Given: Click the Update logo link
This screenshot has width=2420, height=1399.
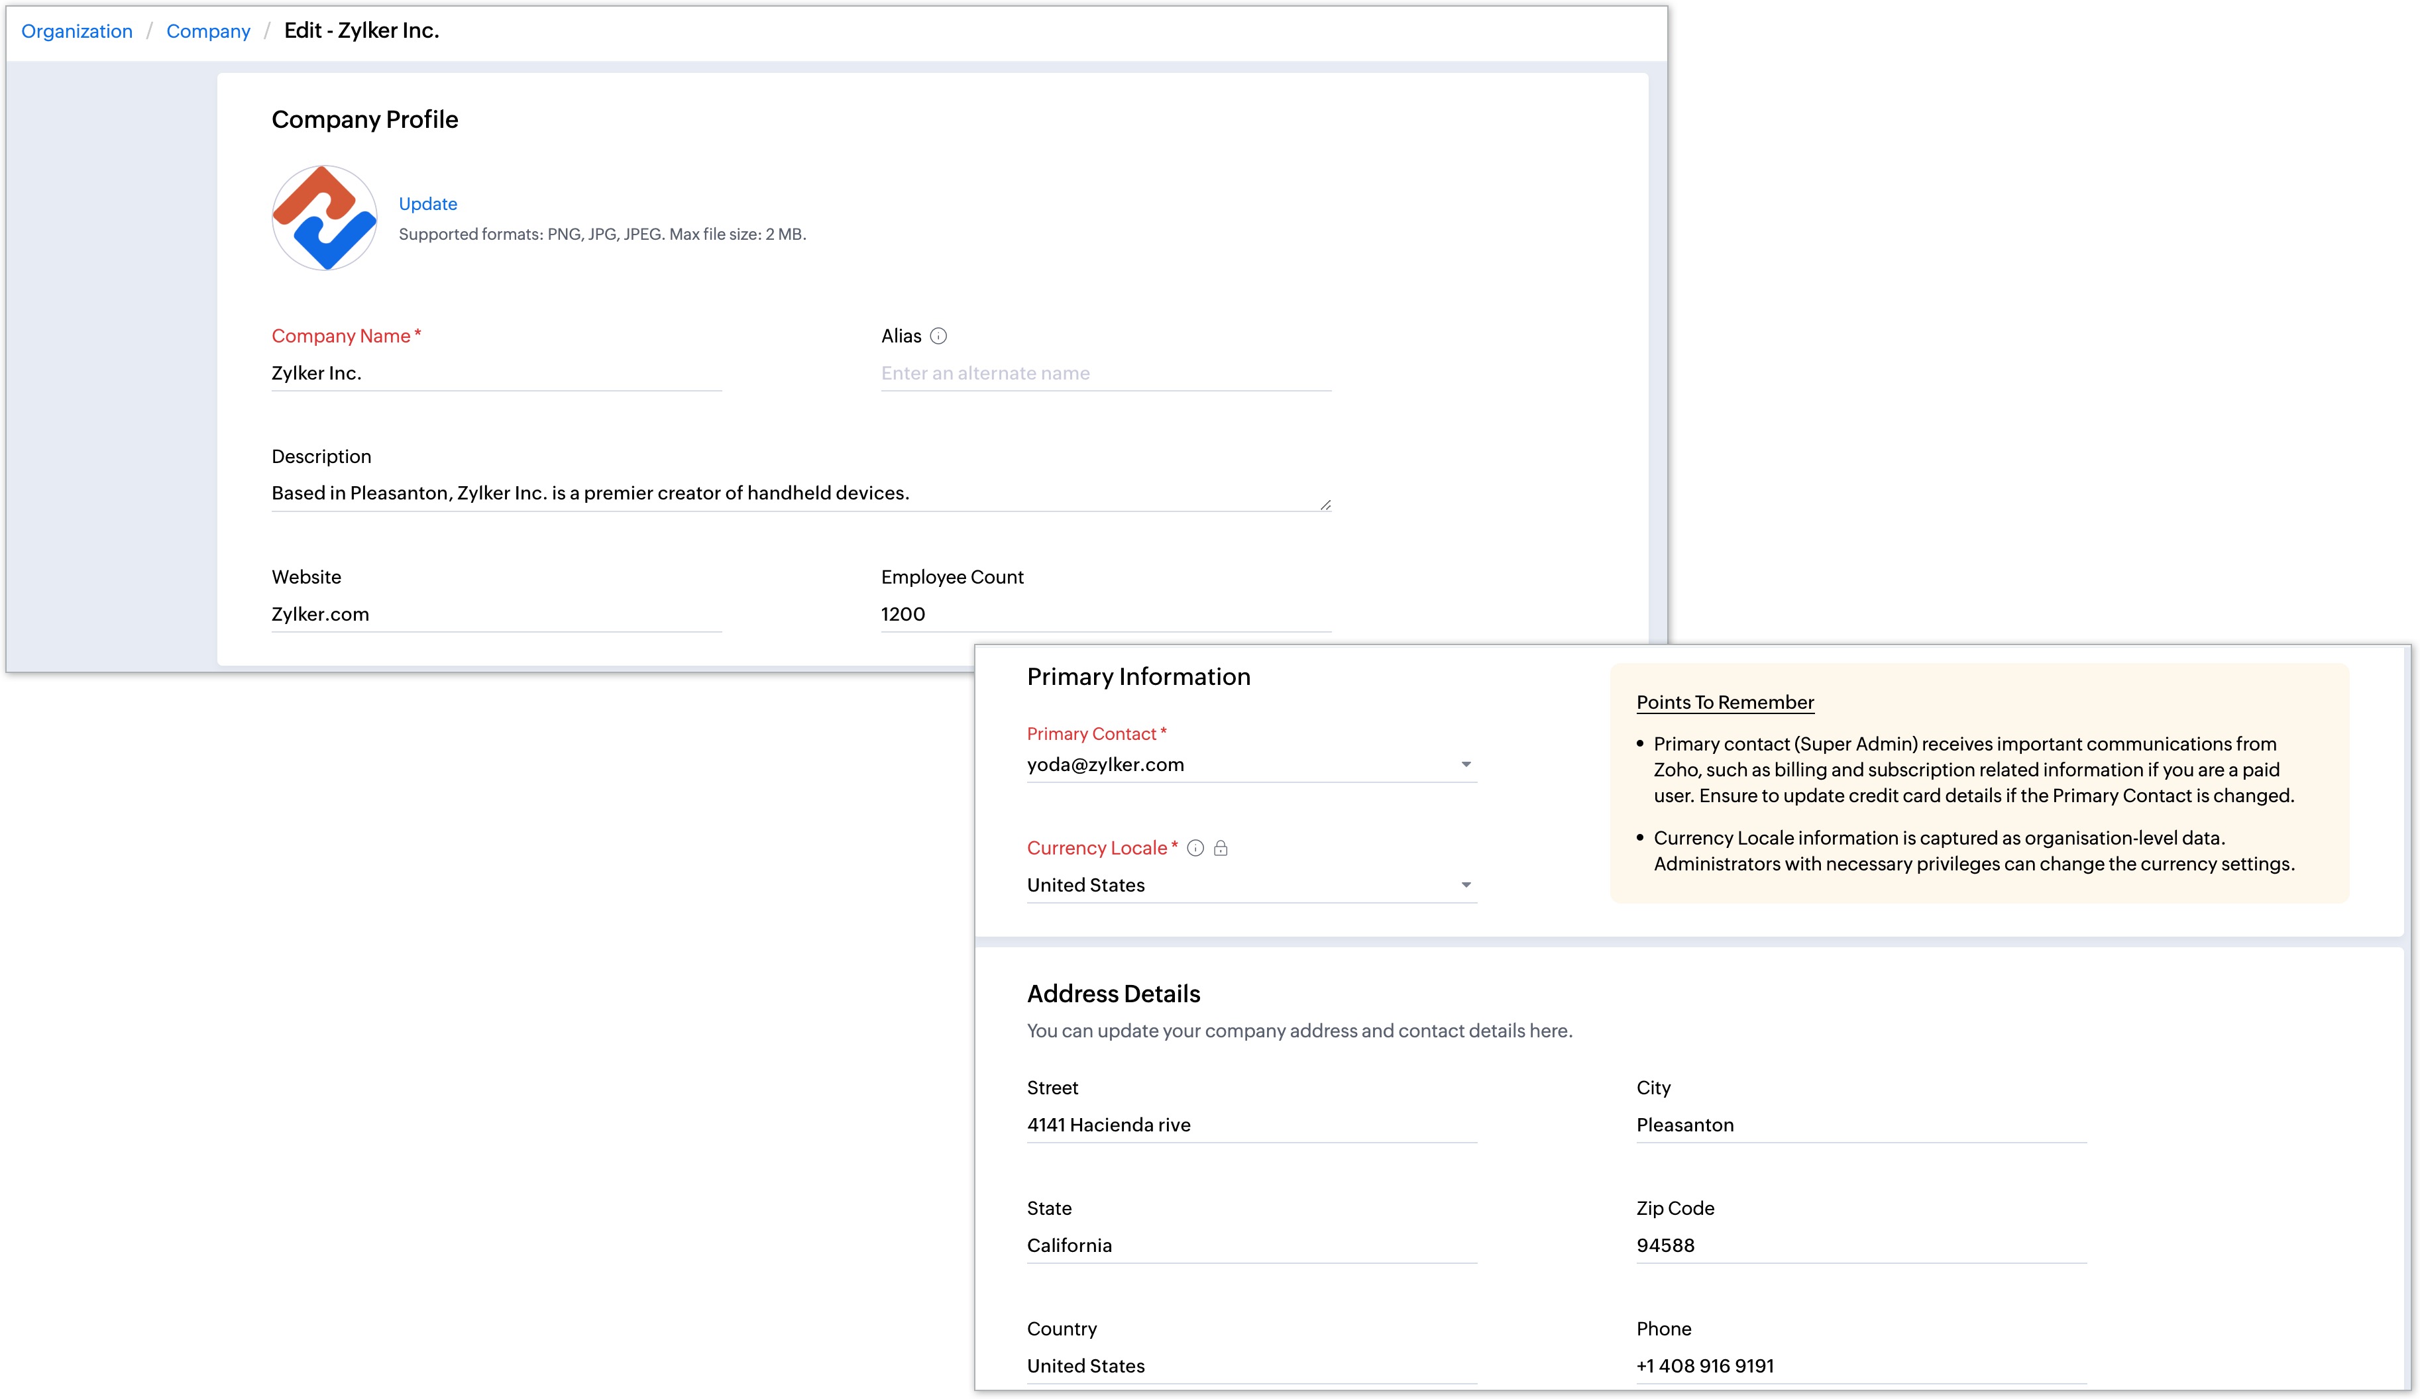Looking at the screenshot, I should point(427,203).
